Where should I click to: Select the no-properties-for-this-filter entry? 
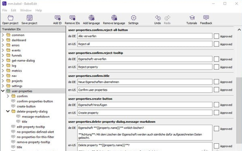(x=35, y=137)
